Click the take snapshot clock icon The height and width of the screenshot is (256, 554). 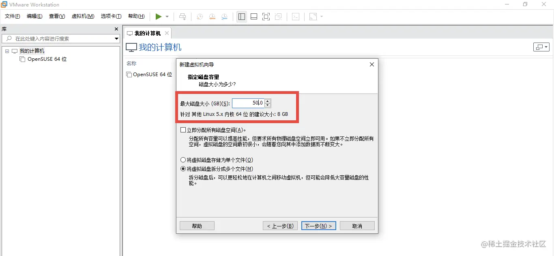click(200, 17)
